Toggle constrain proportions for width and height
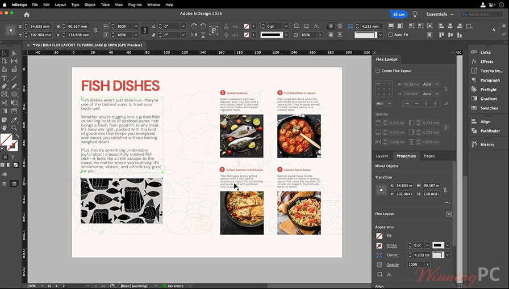Screen dimensions: 509x289 (x=95, y=30)
